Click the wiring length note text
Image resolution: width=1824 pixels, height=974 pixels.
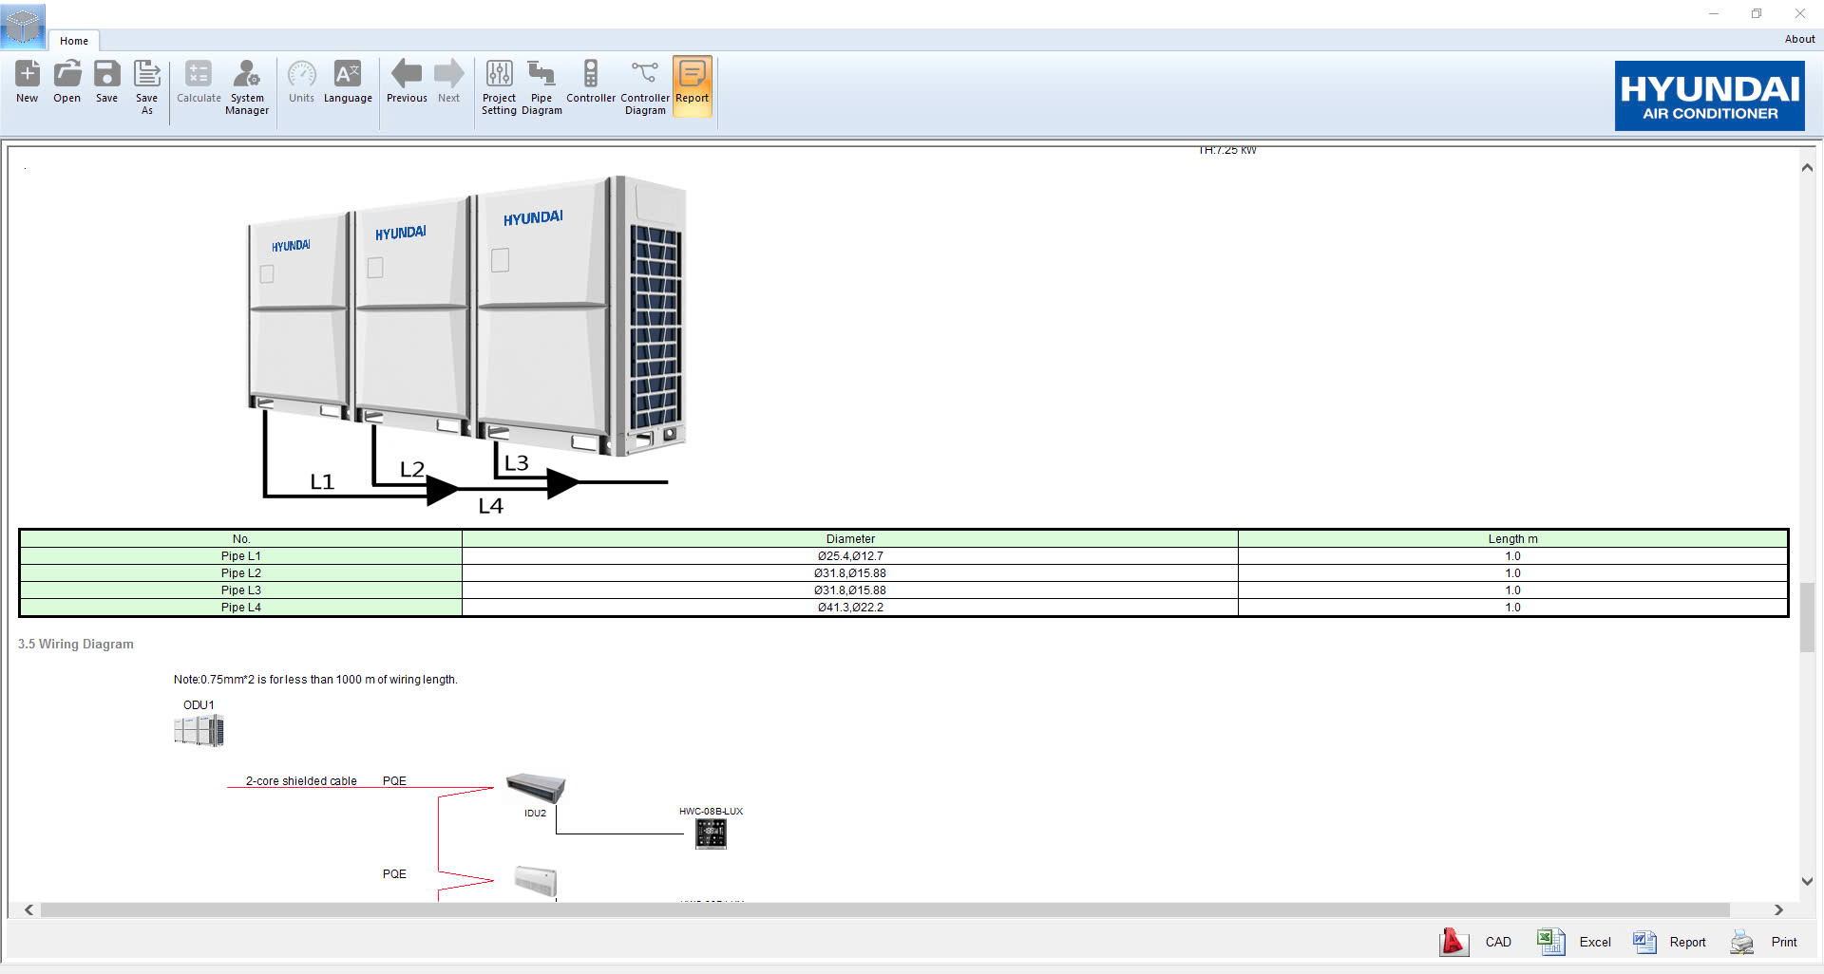tap(315, 680)
